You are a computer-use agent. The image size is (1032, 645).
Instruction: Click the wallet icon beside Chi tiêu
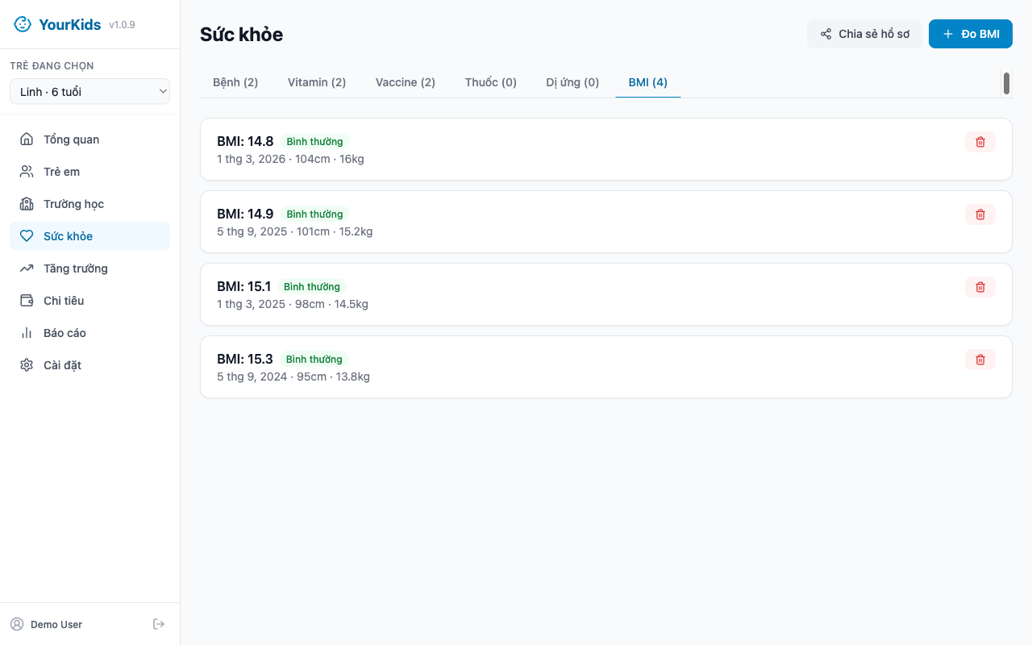(27, 301)
